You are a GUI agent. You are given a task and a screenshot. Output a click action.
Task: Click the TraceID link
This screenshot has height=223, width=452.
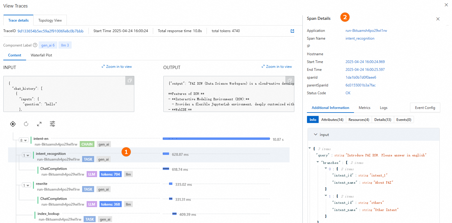coord(50,31)
